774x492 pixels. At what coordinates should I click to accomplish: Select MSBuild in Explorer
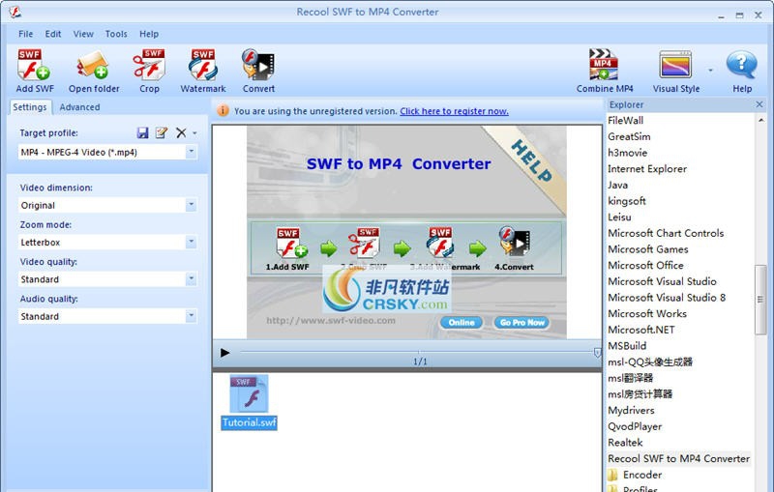pyautogui.click(x=627, y=346)
